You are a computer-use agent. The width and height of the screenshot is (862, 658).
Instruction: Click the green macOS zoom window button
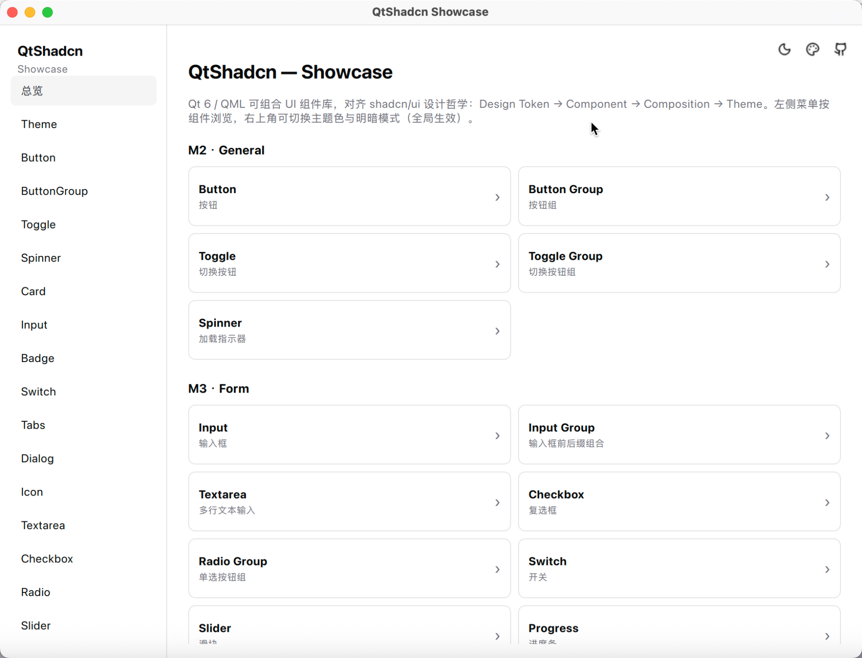48,12
